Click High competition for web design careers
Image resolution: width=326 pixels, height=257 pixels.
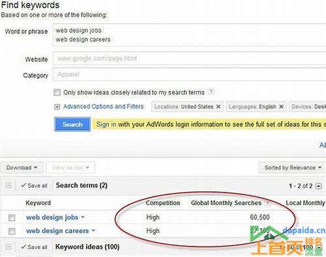pos(153,231)
